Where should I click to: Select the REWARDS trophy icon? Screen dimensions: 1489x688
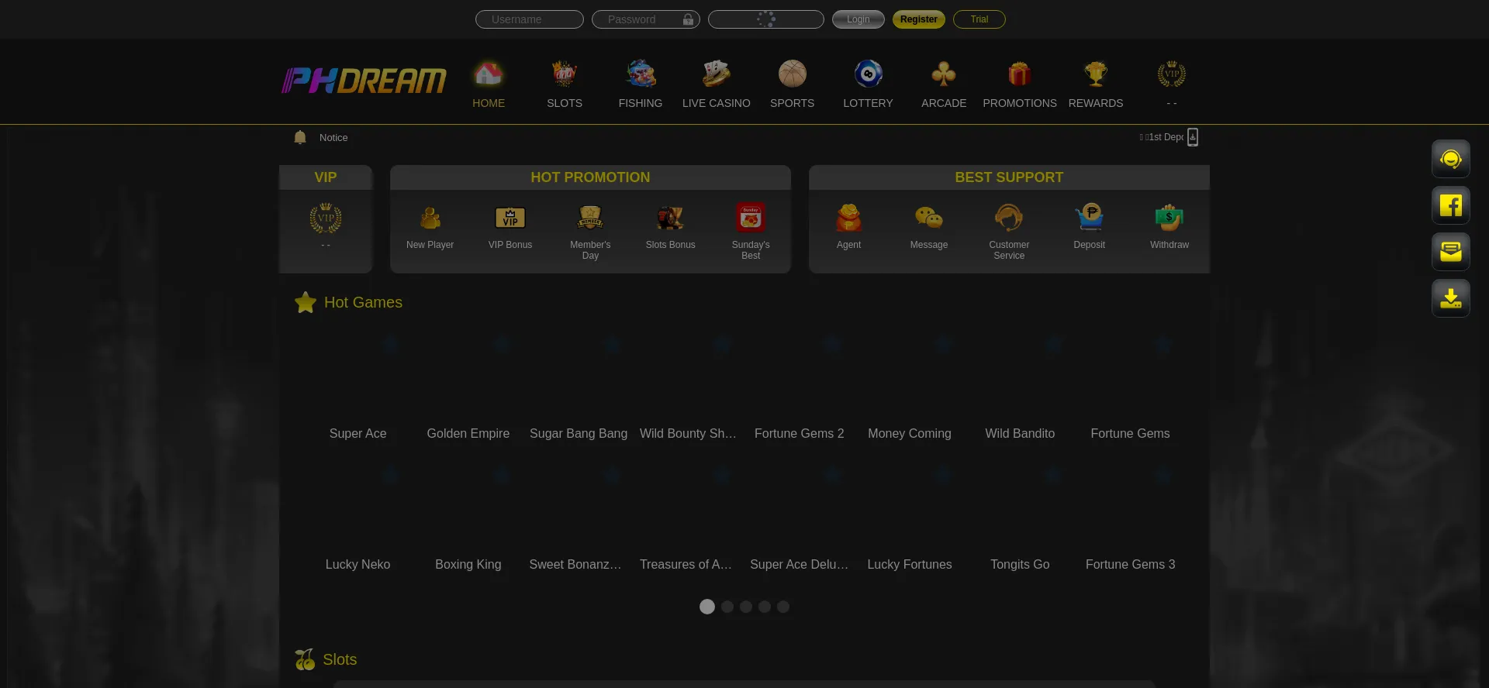click(x=1096, y=74)
